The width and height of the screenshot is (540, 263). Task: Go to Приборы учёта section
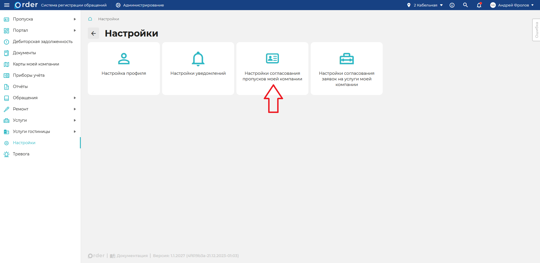point(29,75)
